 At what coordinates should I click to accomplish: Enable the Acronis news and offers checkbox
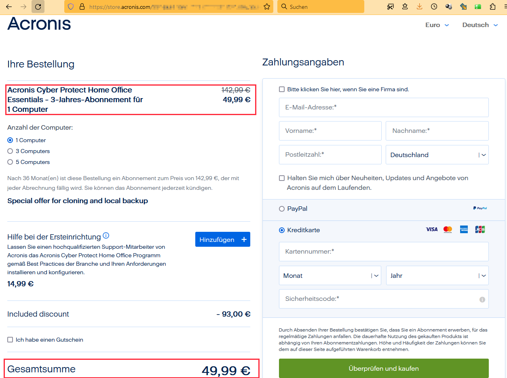pos(282,178)
